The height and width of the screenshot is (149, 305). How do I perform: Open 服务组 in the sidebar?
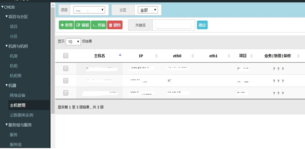coord(16,145)
